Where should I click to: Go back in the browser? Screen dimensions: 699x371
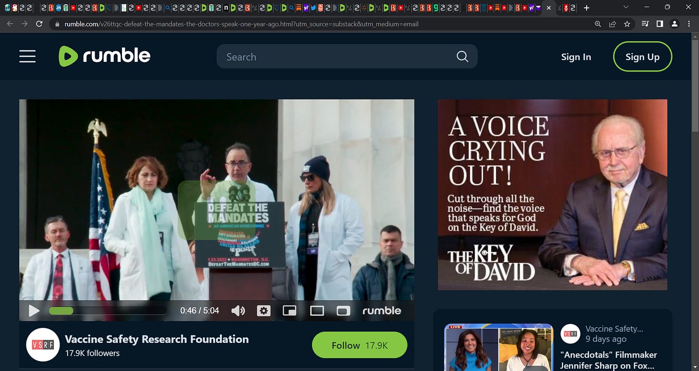click(10, 23)
